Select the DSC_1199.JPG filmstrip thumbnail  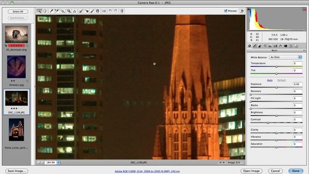click(16, 98)
